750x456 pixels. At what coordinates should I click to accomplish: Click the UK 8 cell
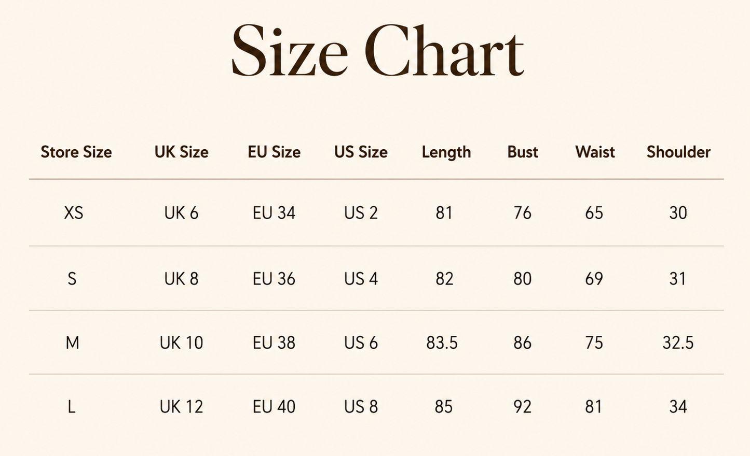click(182, 279)
